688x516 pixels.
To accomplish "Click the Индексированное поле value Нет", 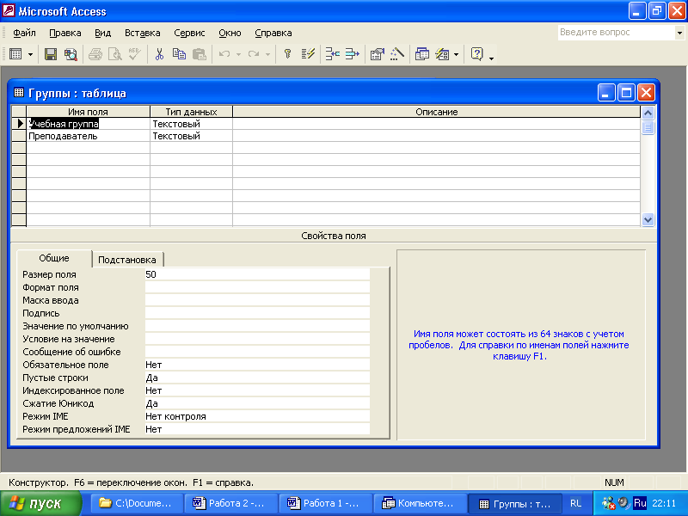I will pyautogui.click(x=257, y=390).
